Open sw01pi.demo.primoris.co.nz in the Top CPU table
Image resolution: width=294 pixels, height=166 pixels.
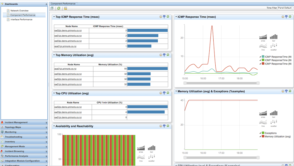pyautogui.click(x=68, y=117)
